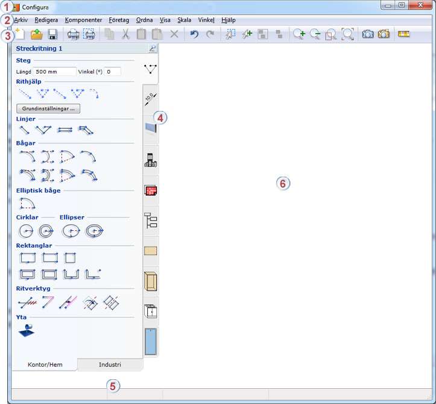Image resolution: width=436 pixels, height=404 pixels.
Task: Zoom in with the magnifier plus icon
Action: tap(299, 34)
